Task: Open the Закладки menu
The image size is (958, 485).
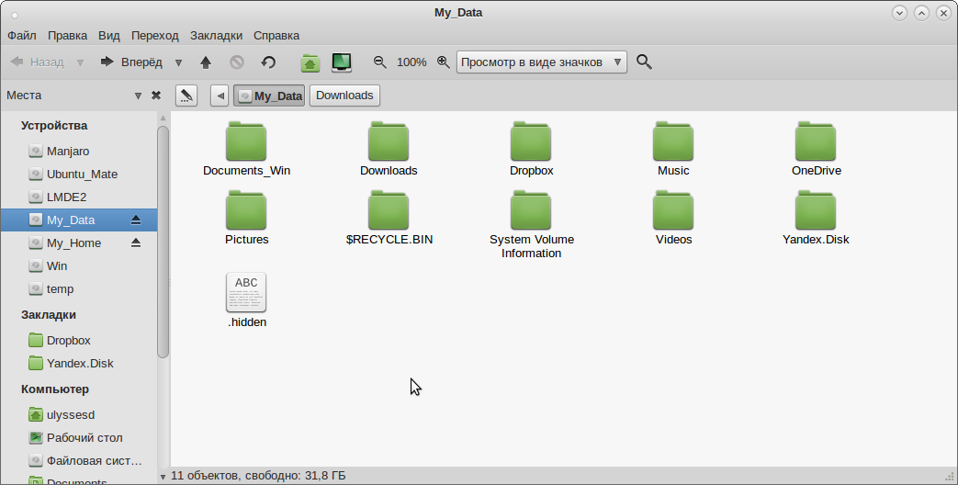Action: [216, 36]
